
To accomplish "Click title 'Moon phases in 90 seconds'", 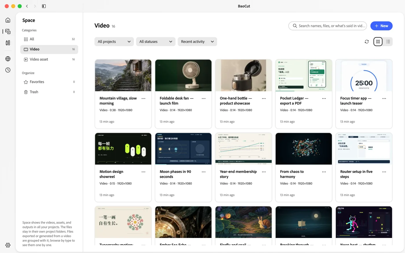I will pyautogui.click(x=175, y=174).
